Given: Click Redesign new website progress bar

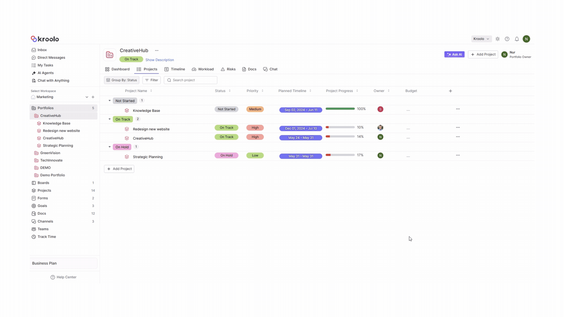Looking at the screenshot, I should click(340, 127).
